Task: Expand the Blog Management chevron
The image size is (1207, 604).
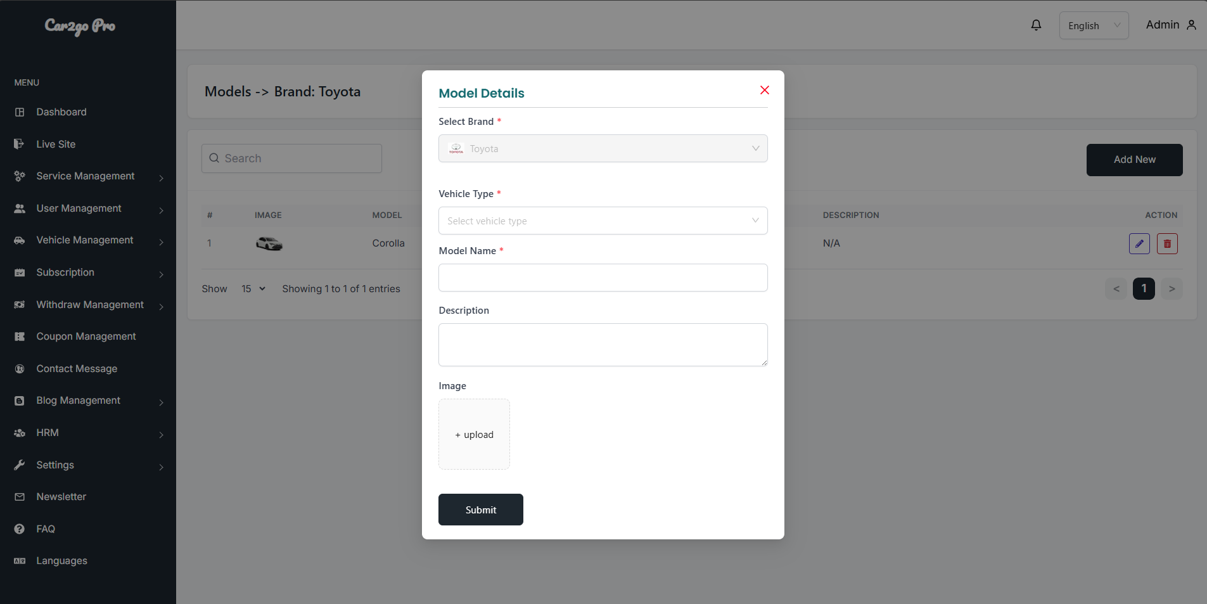Action: (x=162, y=402)
